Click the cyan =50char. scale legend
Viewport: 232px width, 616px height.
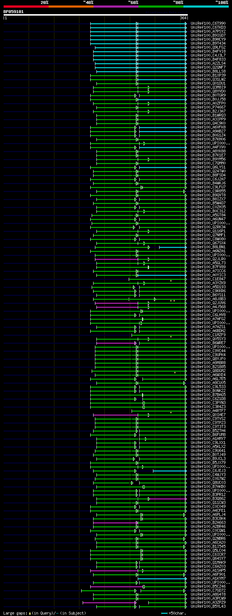pyautogui.click(x=174, y=613)
